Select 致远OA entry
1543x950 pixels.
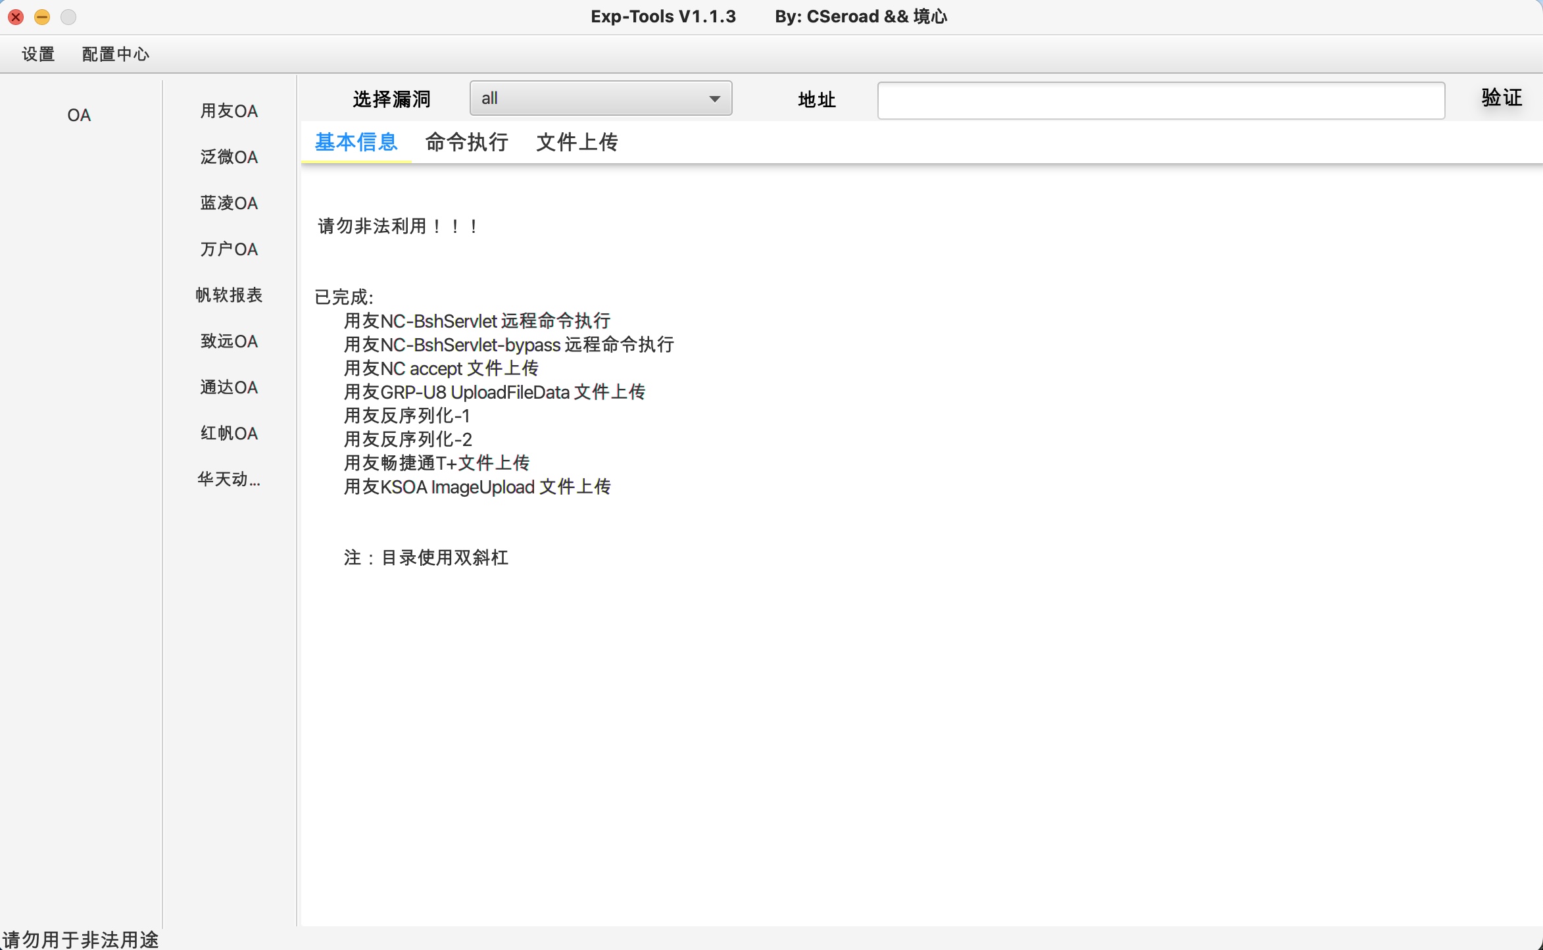point(229,341)
